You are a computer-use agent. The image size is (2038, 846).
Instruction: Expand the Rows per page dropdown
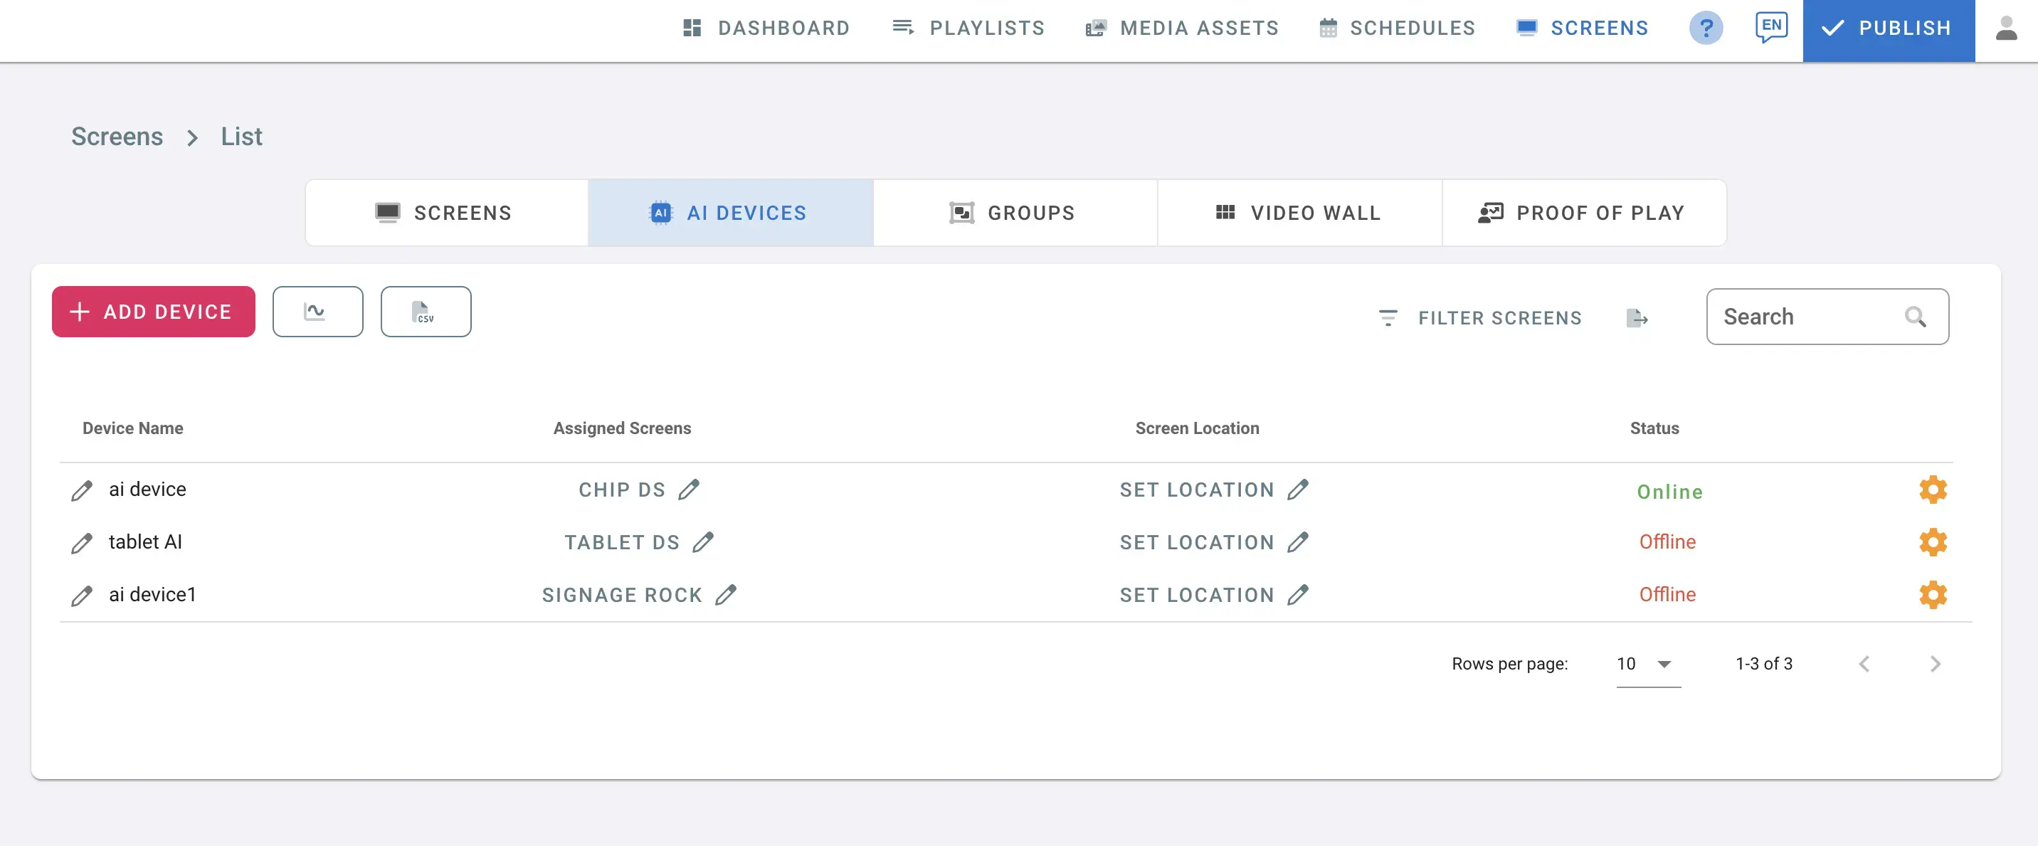pyautogui.click(x=1648, y=664)
